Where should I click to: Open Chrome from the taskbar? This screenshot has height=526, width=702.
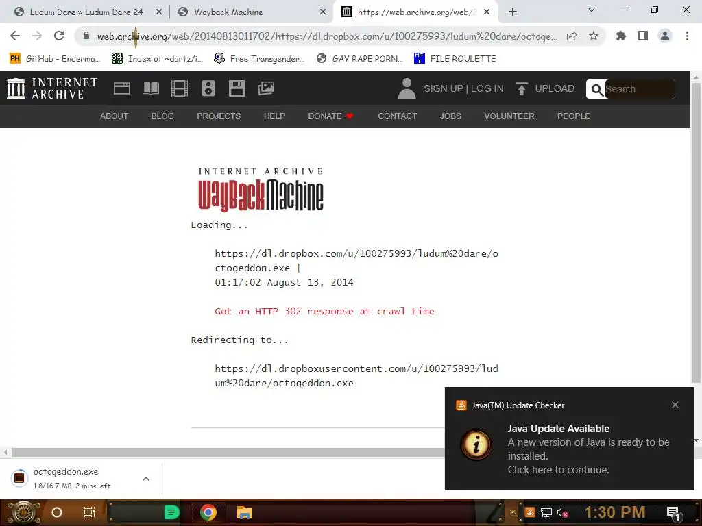coord(208,512)
